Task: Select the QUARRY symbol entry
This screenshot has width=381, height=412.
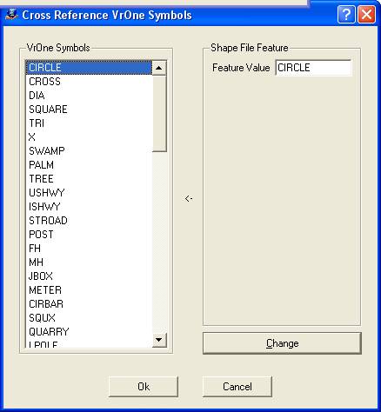Action: click(x=89, y=332)
